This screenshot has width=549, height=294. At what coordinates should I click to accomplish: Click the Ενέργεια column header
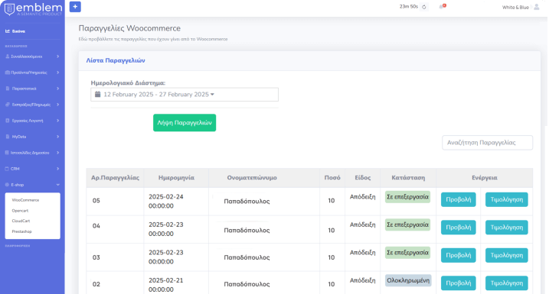coord(485,177)
